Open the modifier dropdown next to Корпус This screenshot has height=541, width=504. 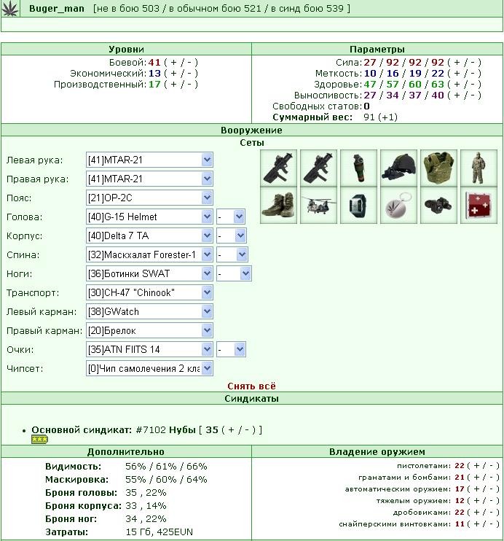[232, 236]
